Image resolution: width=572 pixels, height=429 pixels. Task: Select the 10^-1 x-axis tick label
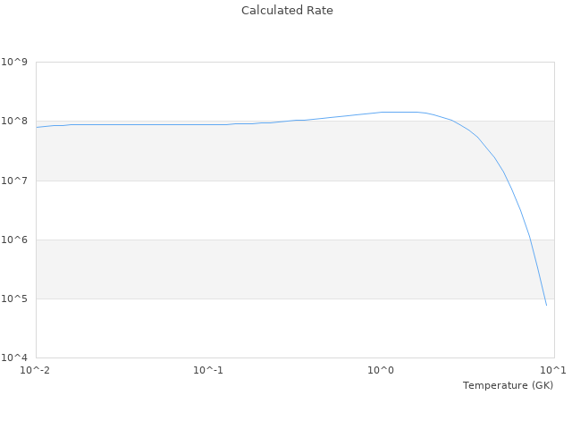pos(208,370)
